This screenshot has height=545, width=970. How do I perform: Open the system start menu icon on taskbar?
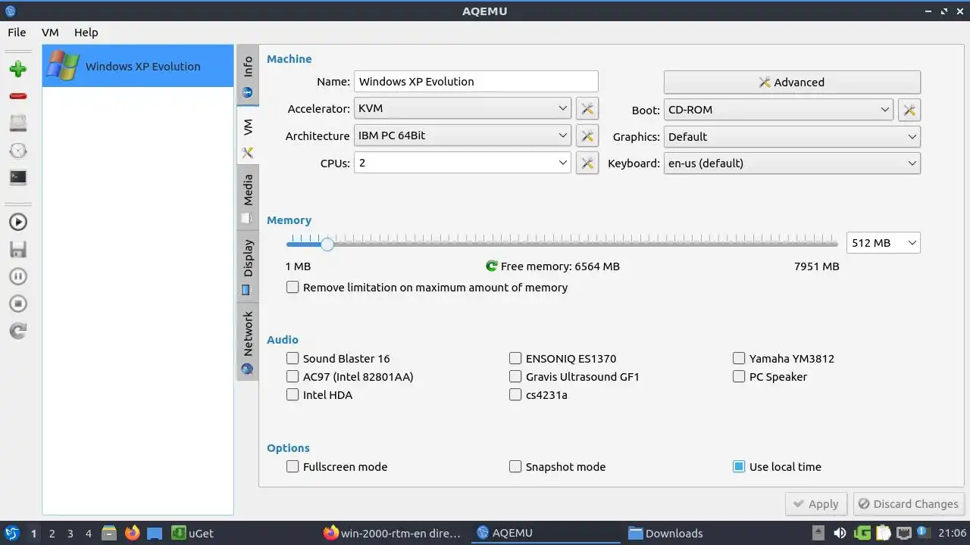11,533
